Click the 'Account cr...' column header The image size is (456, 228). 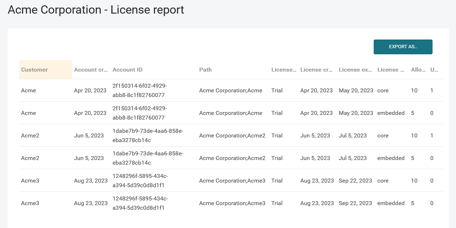coord(91,70)
